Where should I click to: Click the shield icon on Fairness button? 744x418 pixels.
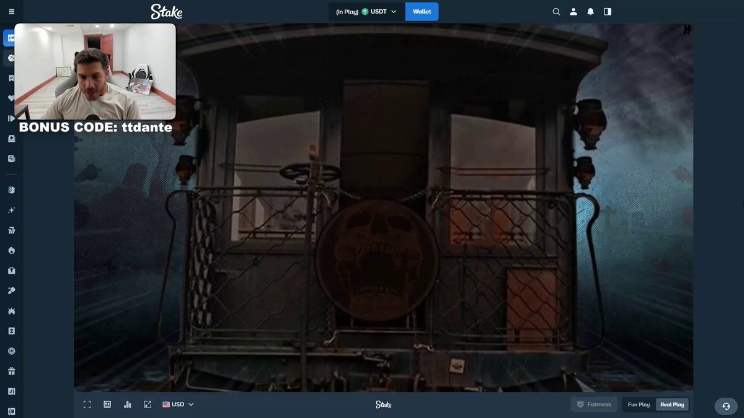(580, 404)
